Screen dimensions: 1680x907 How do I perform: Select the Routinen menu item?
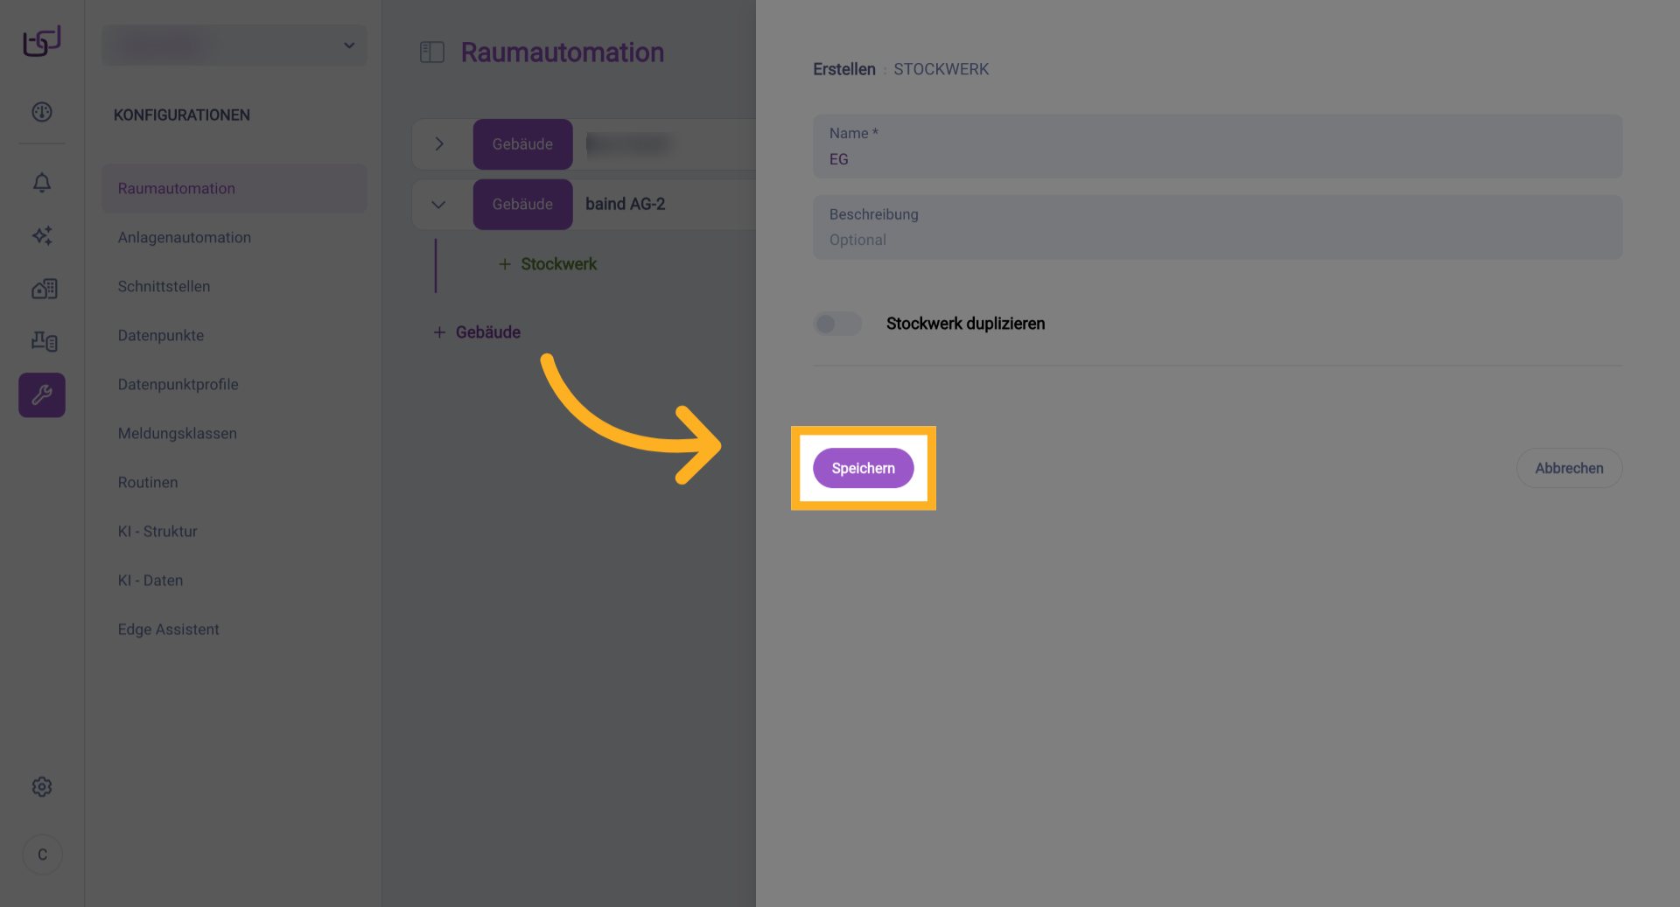pos(148,482)
